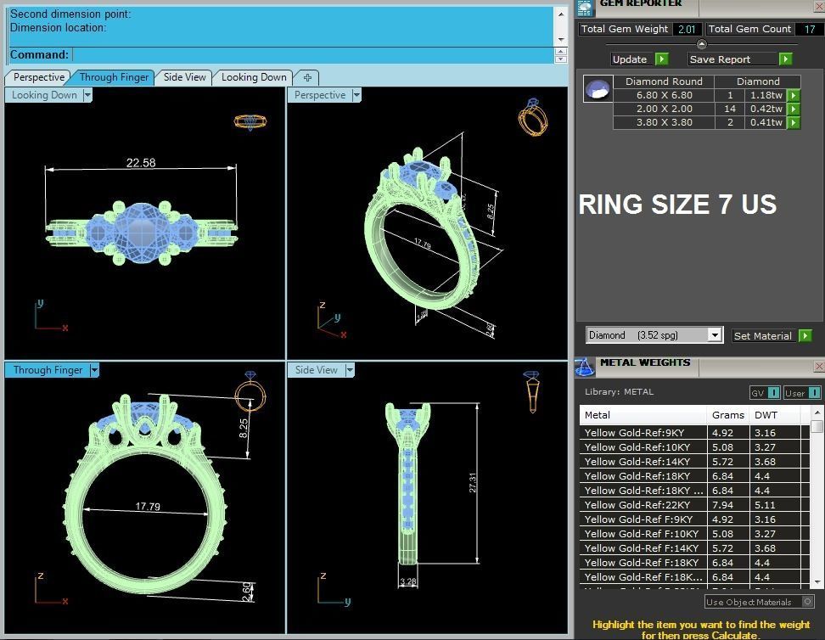The width and height of the screenshot is (825, 640).
Task: Click the 22.58 dimension in Looking Down view
Action: pos(141,163)
